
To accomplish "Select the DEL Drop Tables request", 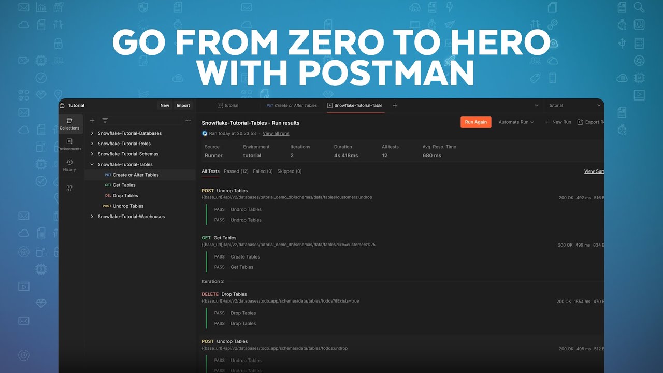I will pos(140,195).
